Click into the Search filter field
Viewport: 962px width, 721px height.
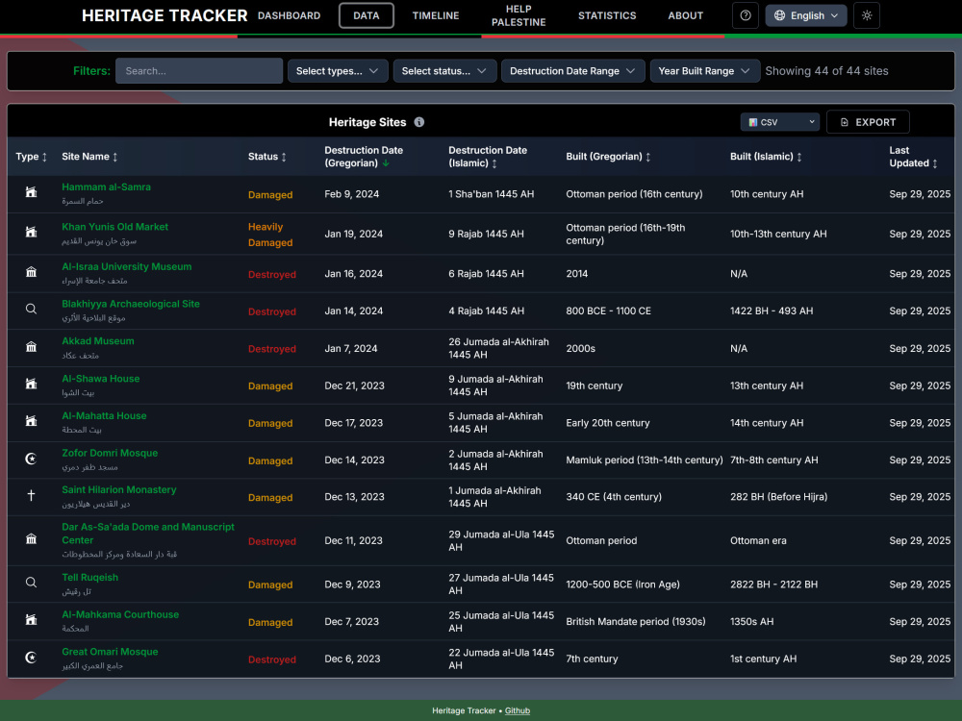click(199, 71)
